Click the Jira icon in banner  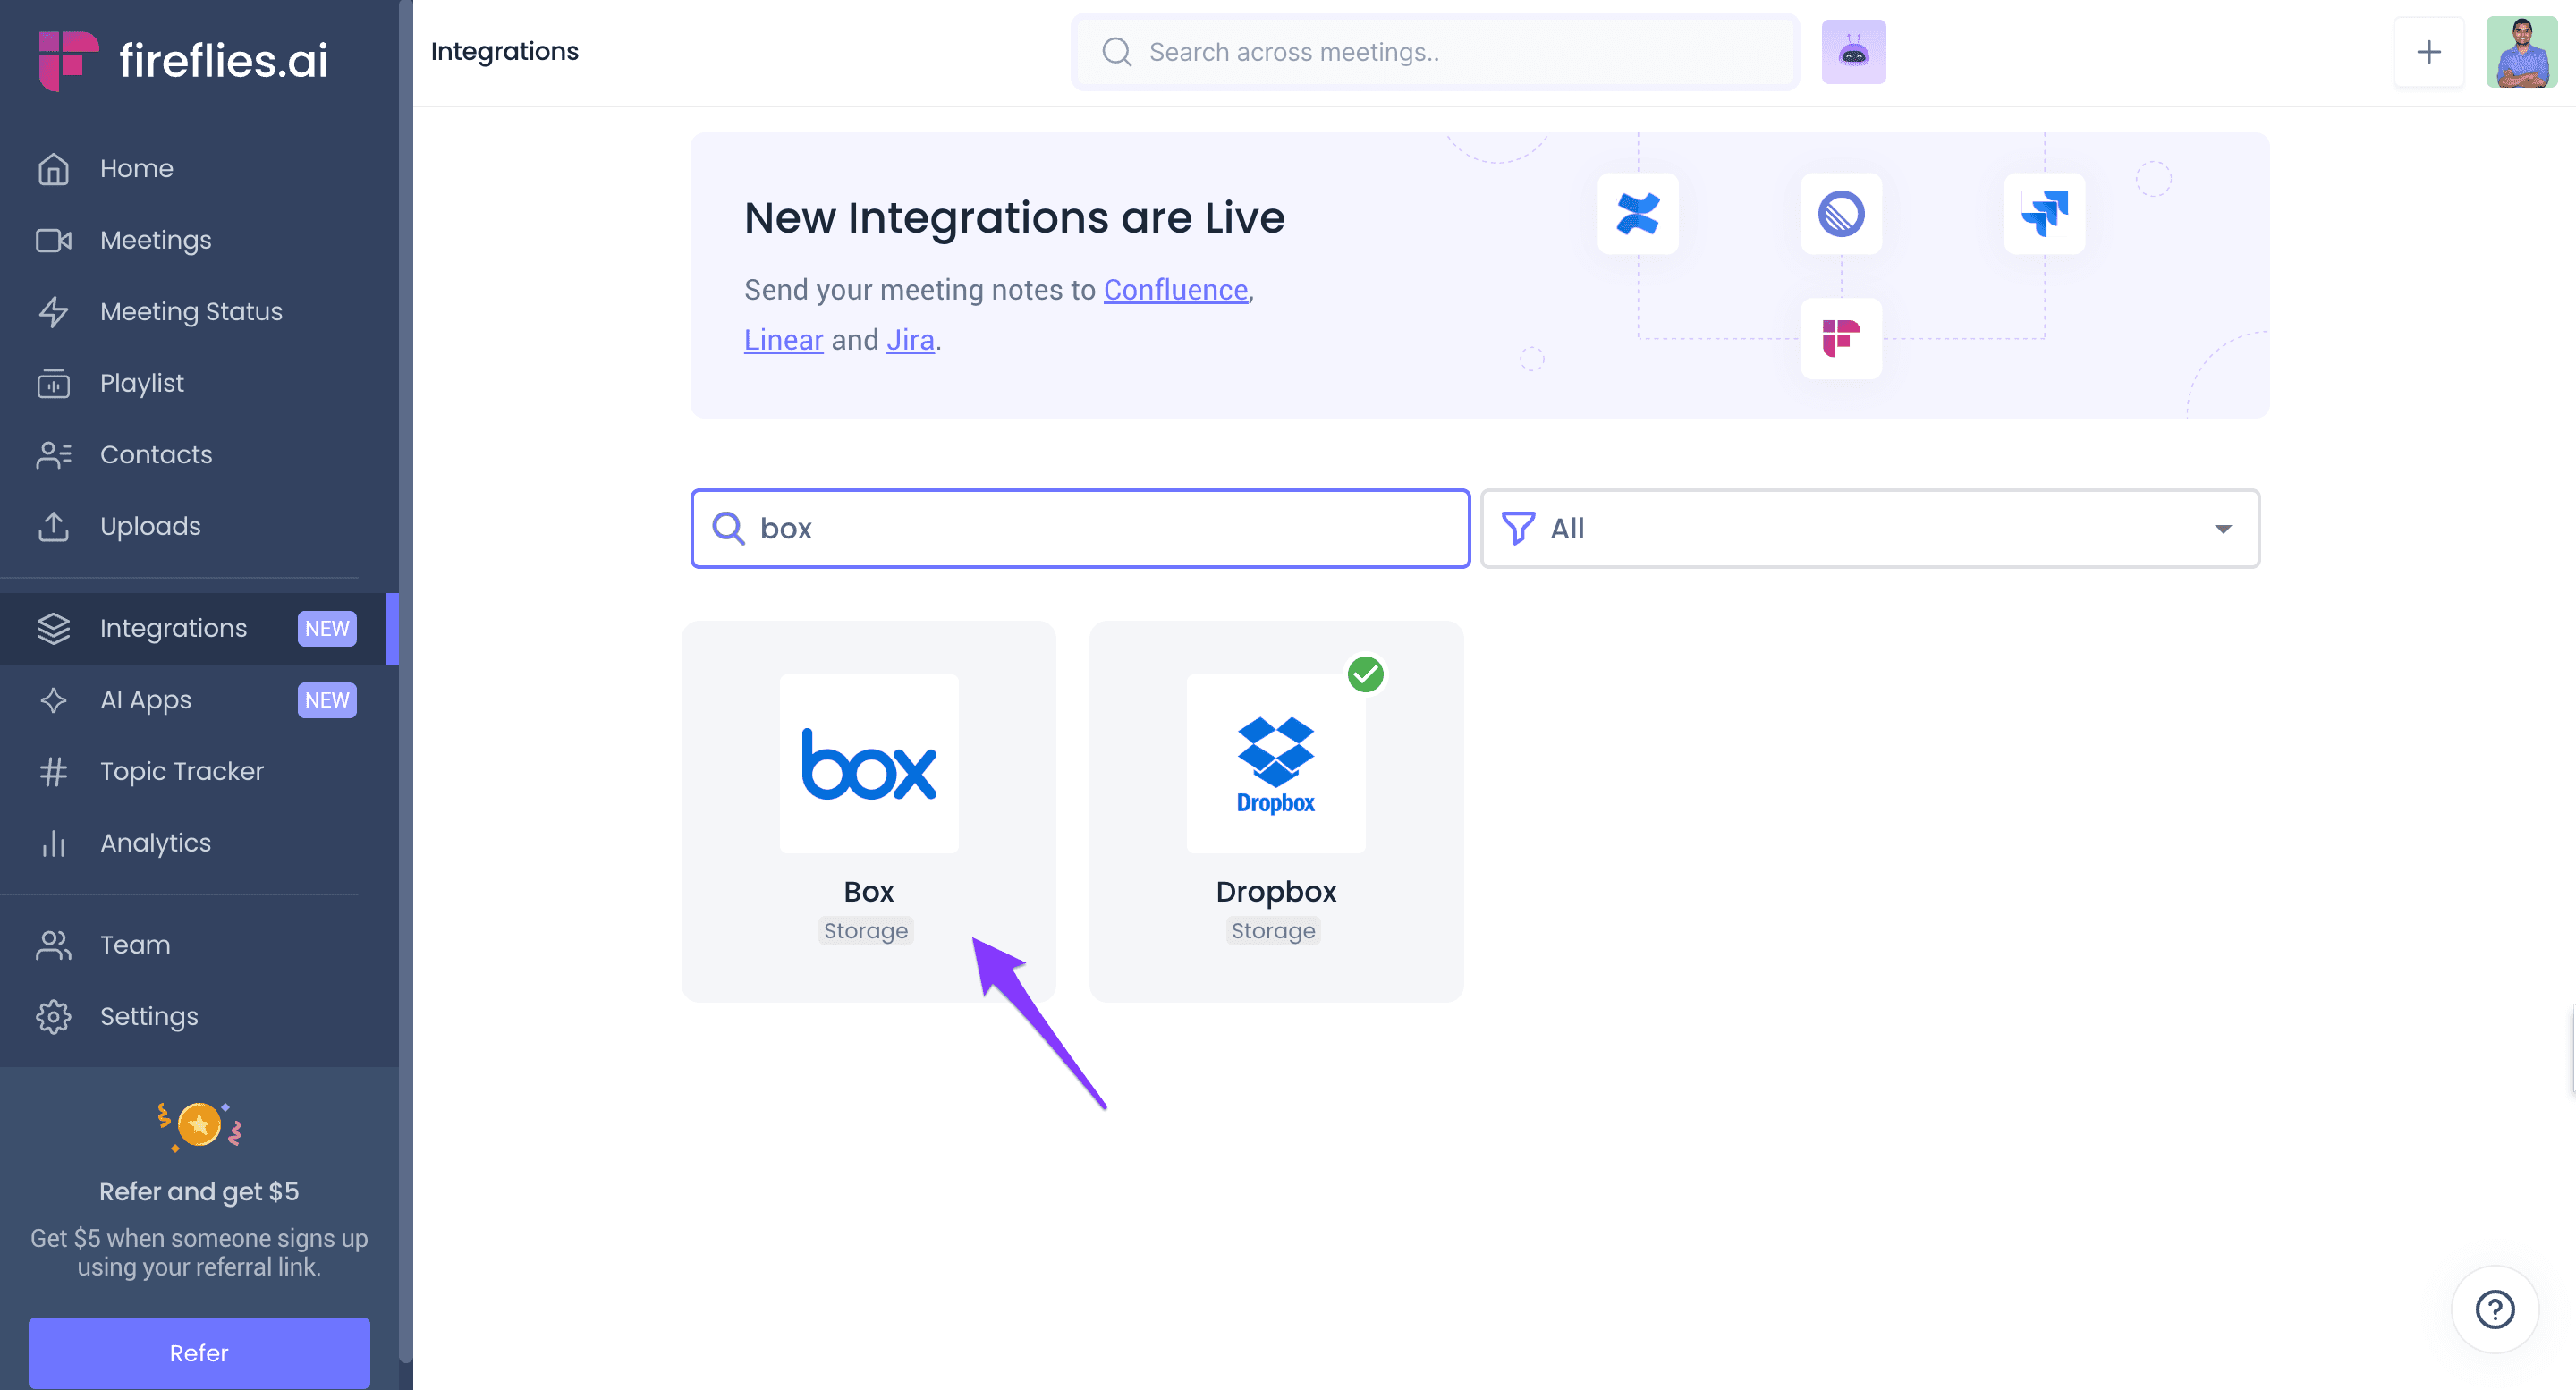(x=2044, y=213)
